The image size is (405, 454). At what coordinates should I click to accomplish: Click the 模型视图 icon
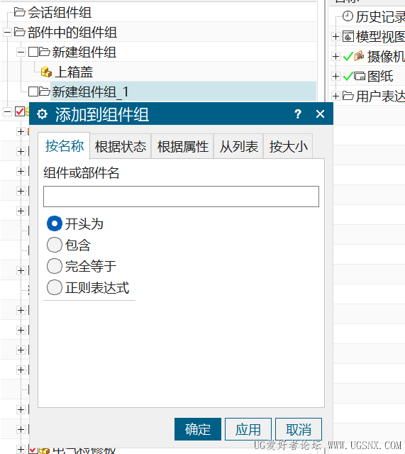point(348,36)
